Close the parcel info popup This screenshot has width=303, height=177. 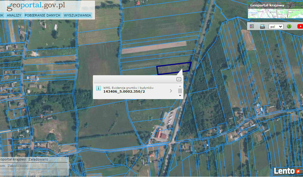pos(179,79)
